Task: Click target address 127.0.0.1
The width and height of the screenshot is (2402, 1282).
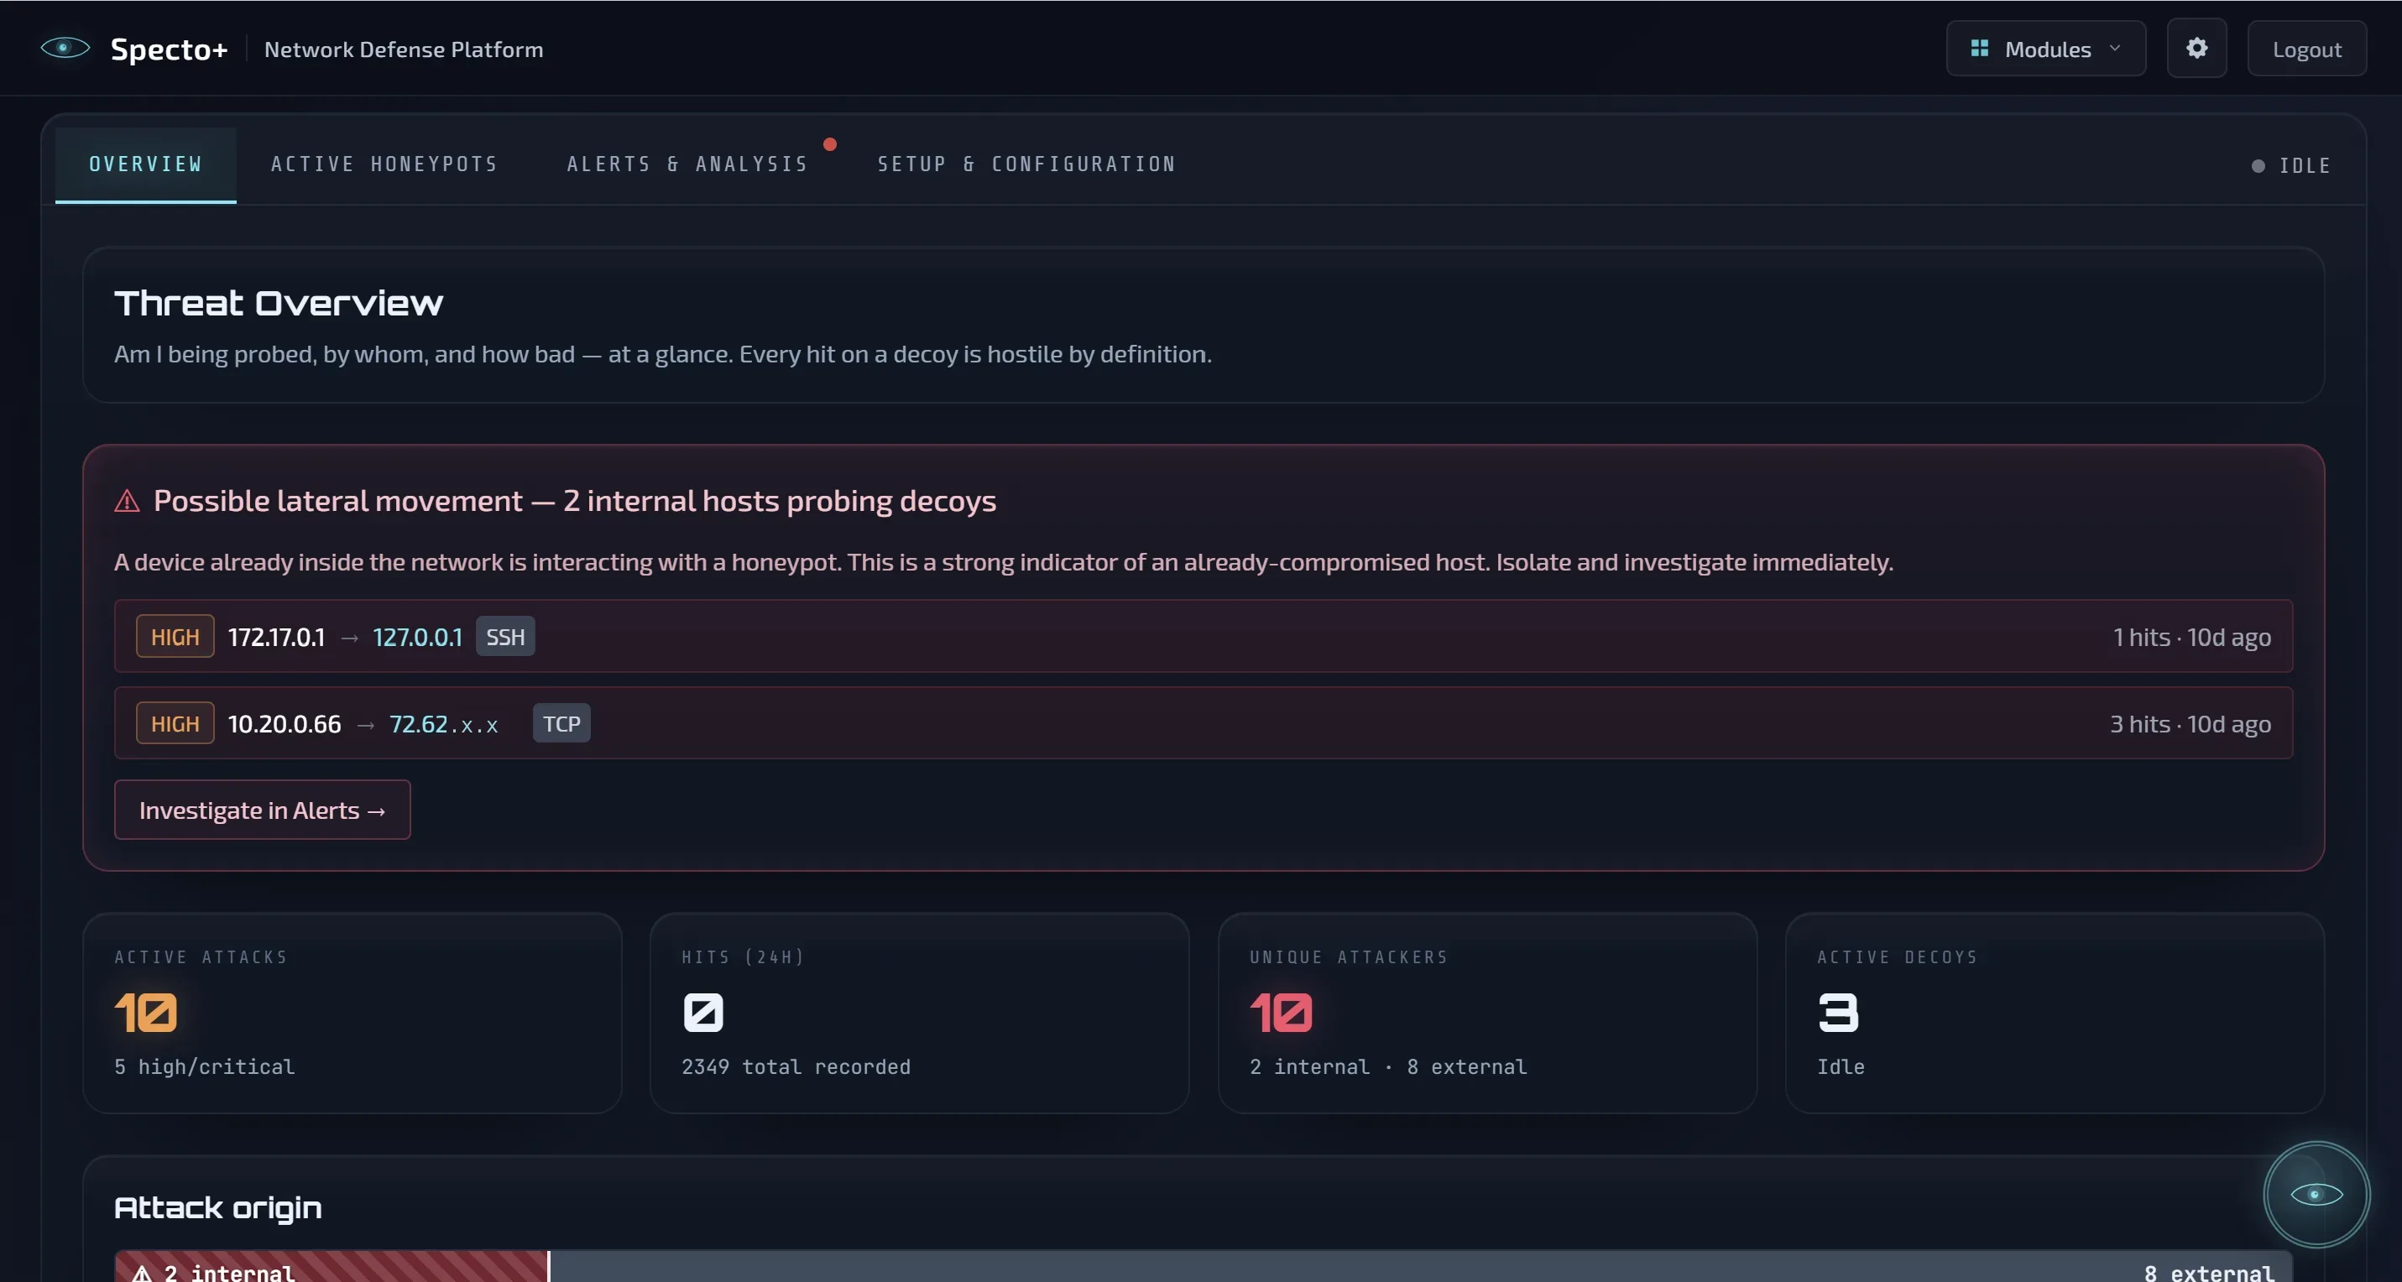Action: pos(417,637)
